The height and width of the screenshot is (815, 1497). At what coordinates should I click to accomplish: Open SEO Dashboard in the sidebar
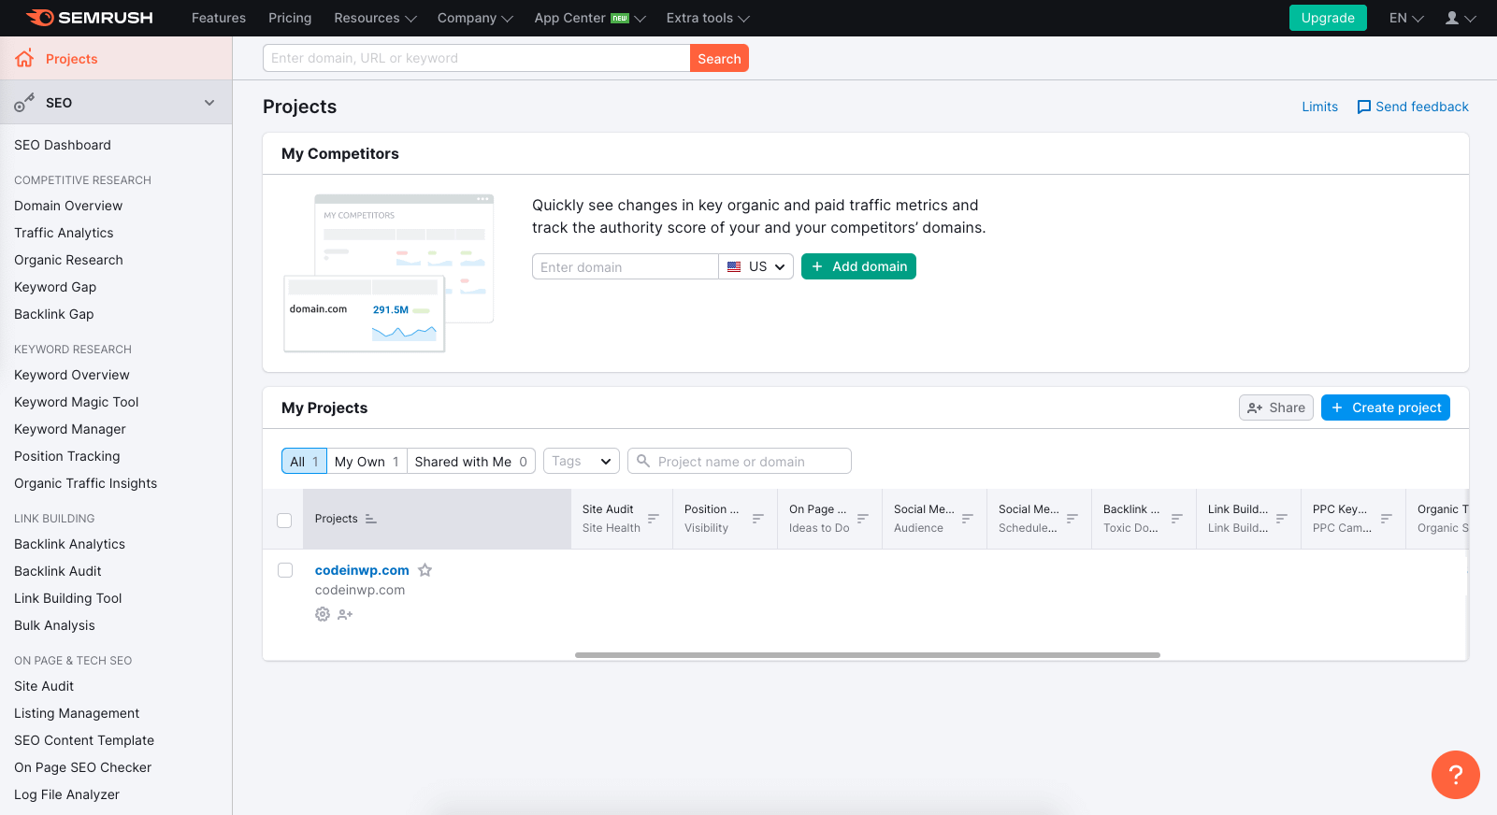pyautogui.click(x=63, y=145)
